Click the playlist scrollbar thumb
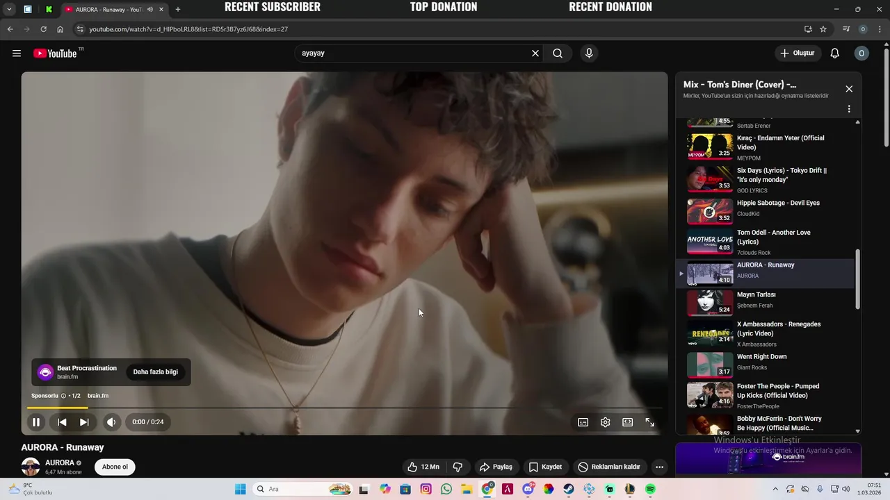 (x=857, y=278)
